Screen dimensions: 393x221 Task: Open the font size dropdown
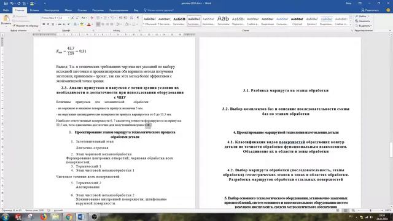[x=68, y=18]
